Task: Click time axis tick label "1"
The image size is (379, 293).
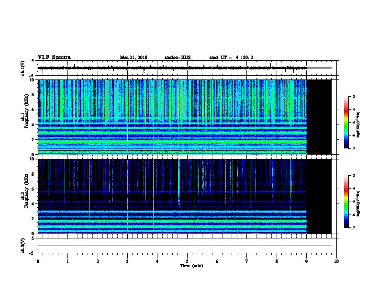Action: pyautogui.click(x=68, y=261)
